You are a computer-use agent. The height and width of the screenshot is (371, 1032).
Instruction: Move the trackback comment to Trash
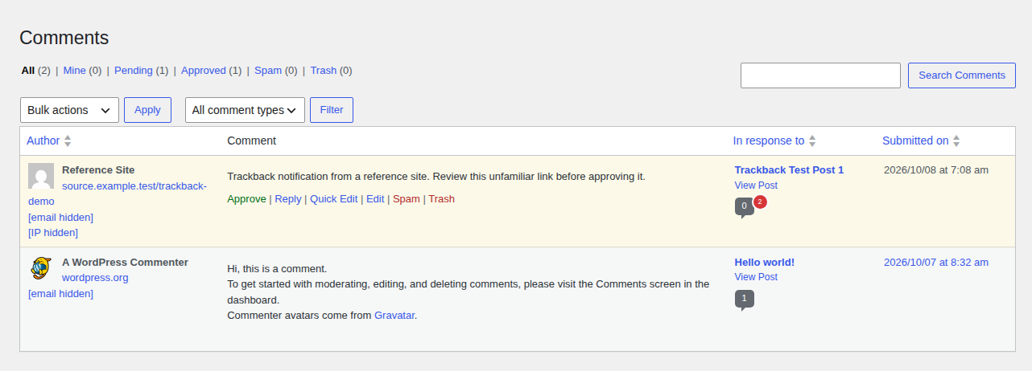tap(441, 199)
